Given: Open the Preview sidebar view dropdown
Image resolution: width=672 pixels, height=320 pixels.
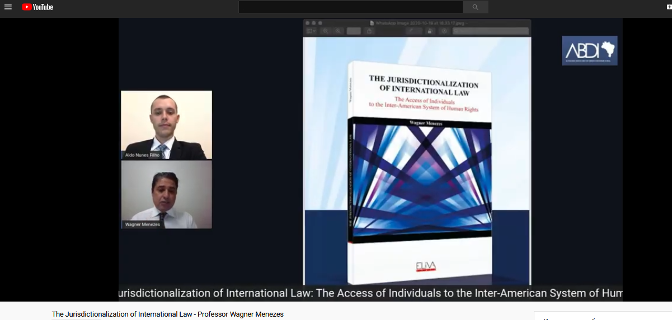Looking at the screenshot, I should [311, 31].
